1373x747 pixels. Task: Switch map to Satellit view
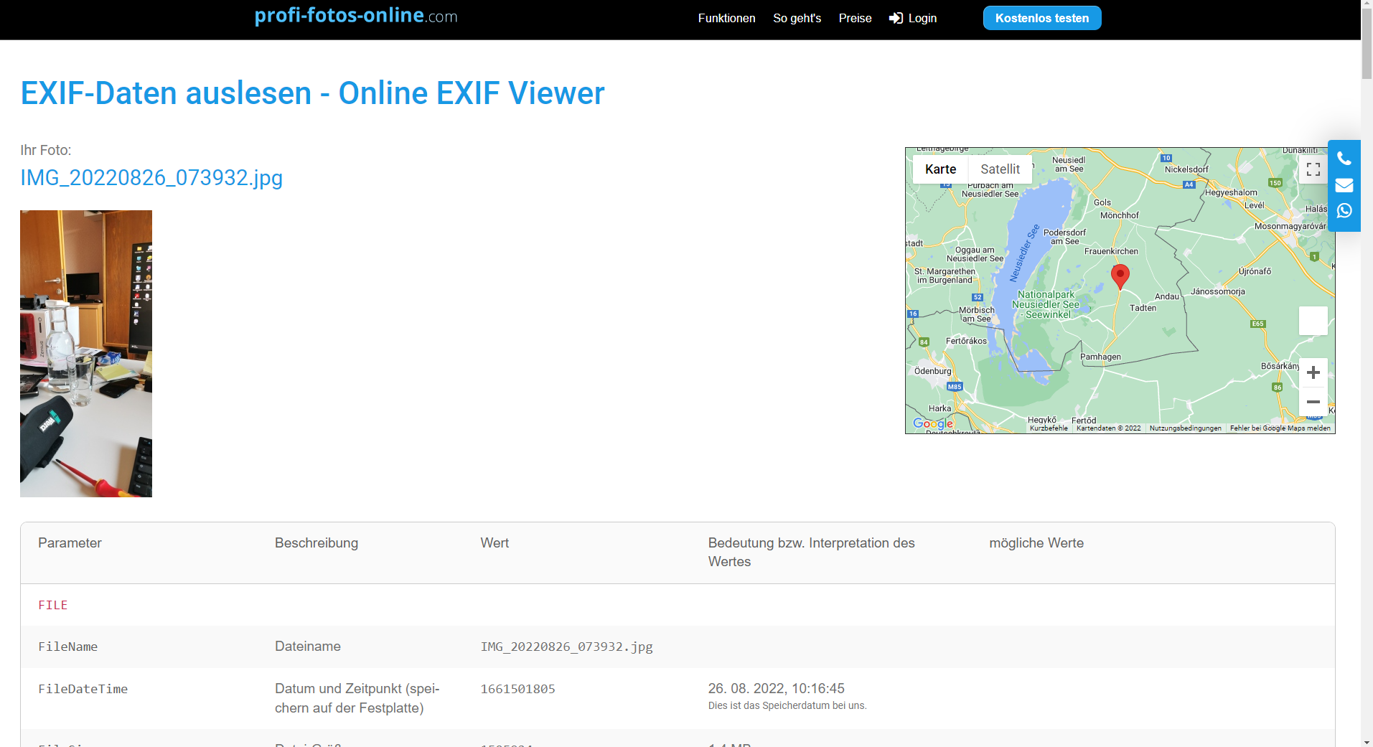pos(1000,169)
